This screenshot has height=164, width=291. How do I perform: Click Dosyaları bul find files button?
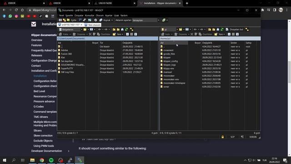[x=235, y=30]
